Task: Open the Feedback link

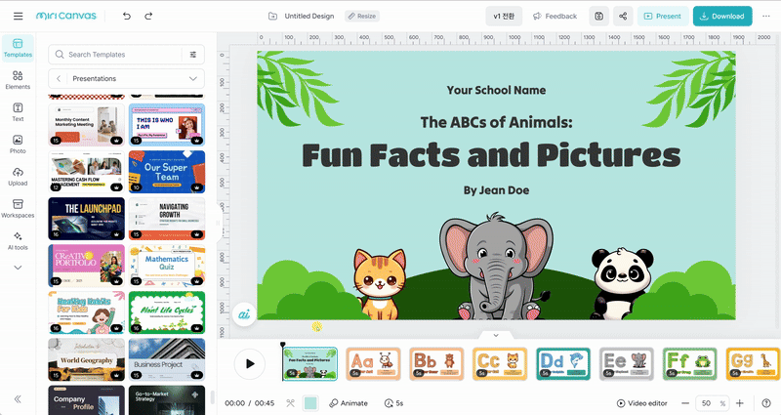Action: pyautogui.click(x=555, y=16)
